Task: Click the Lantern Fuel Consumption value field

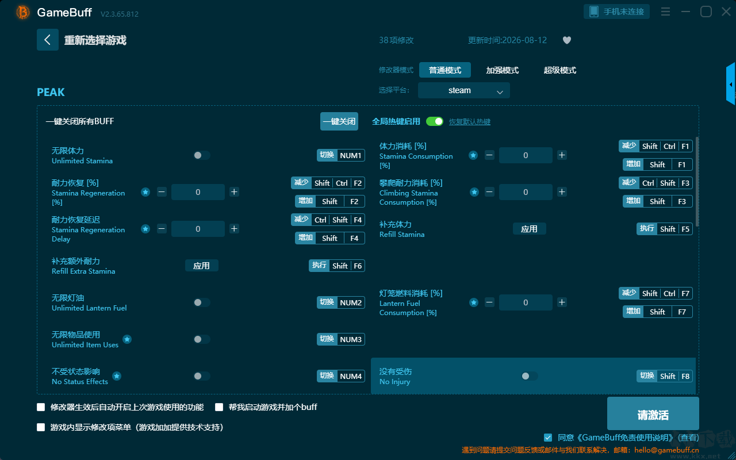Action: pyautogui.click(x=526, y=302)
